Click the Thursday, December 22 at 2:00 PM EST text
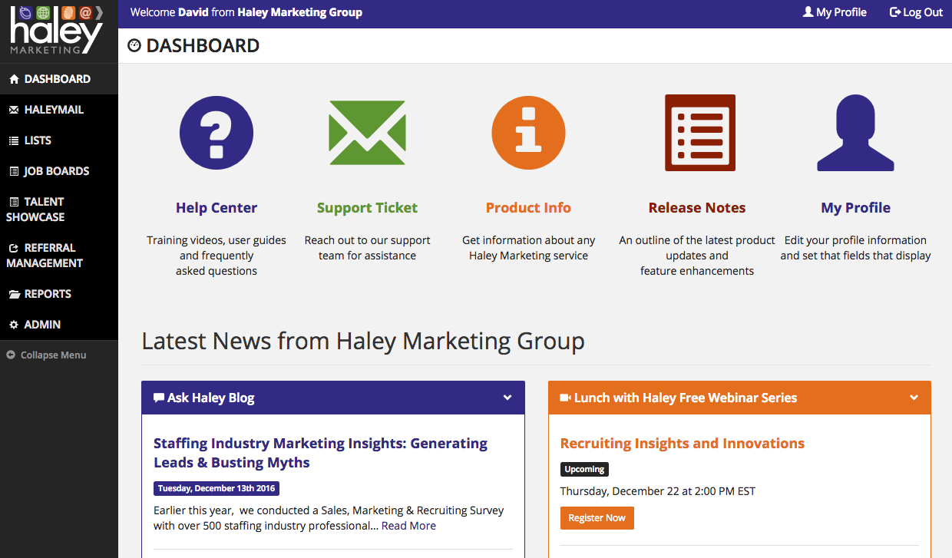The height and width of the screenshot is (558, 952). click(658, 491)
